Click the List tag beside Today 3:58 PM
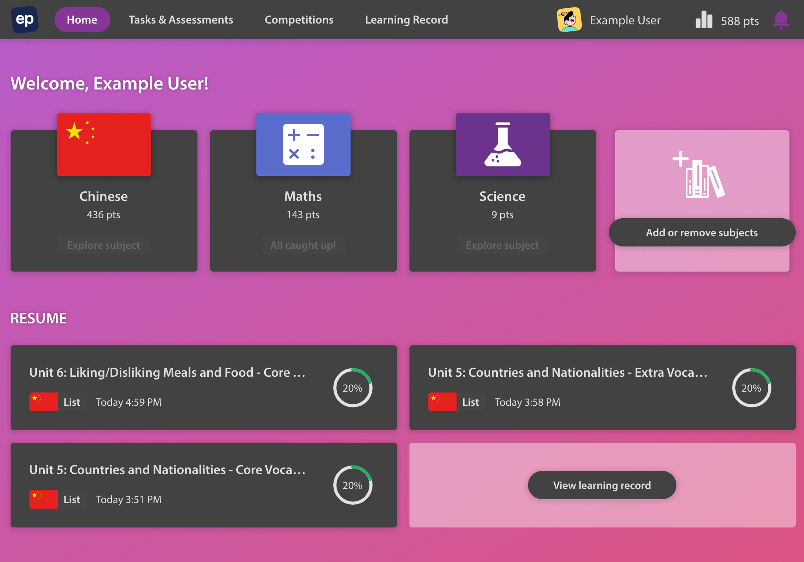 (x=471, y=402)
